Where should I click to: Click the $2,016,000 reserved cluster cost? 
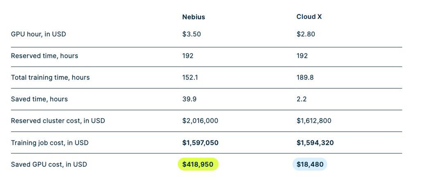[200, 121]
